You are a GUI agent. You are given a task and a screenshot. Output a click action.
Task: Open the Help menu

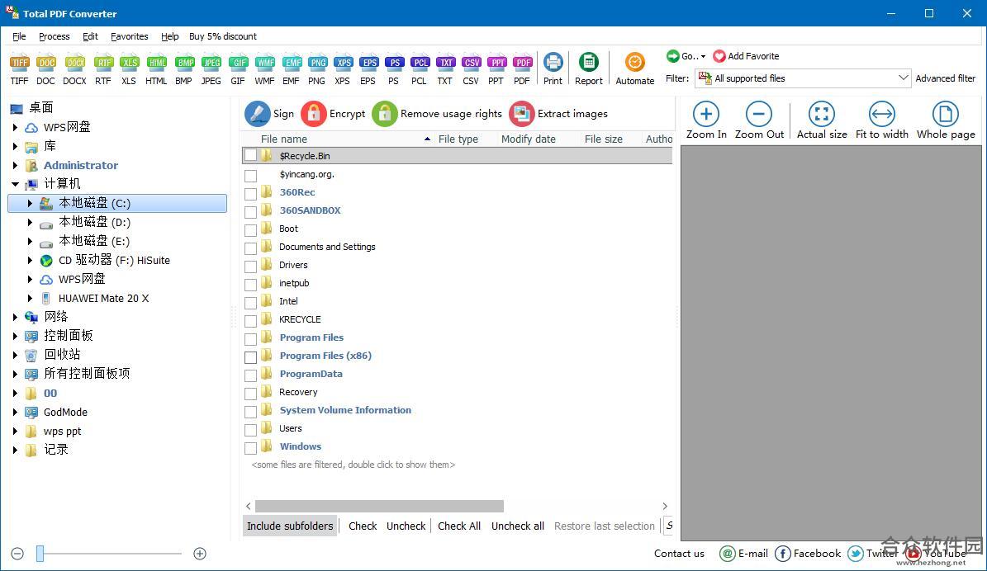coord(169,36)
